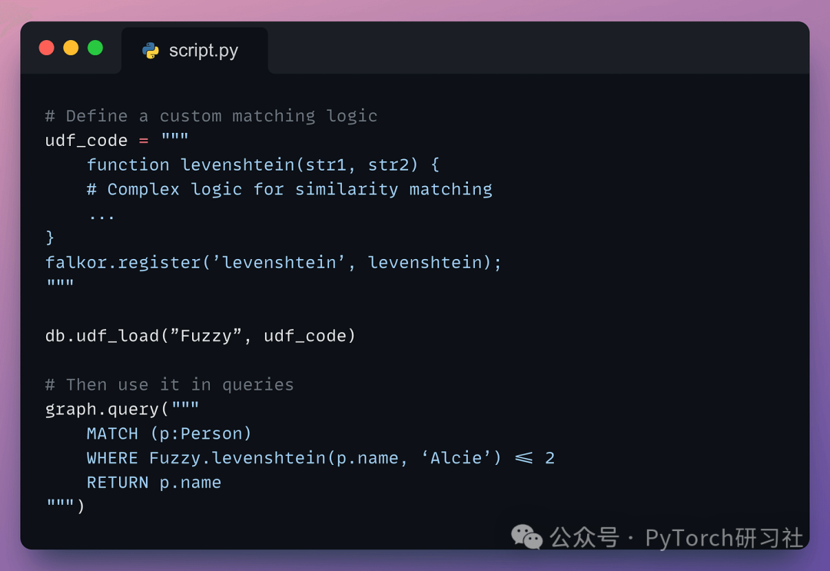The height and width of the screenshot is (571, 830).
Task: Click the yellow minimize window dot
Action: [71, 48]
